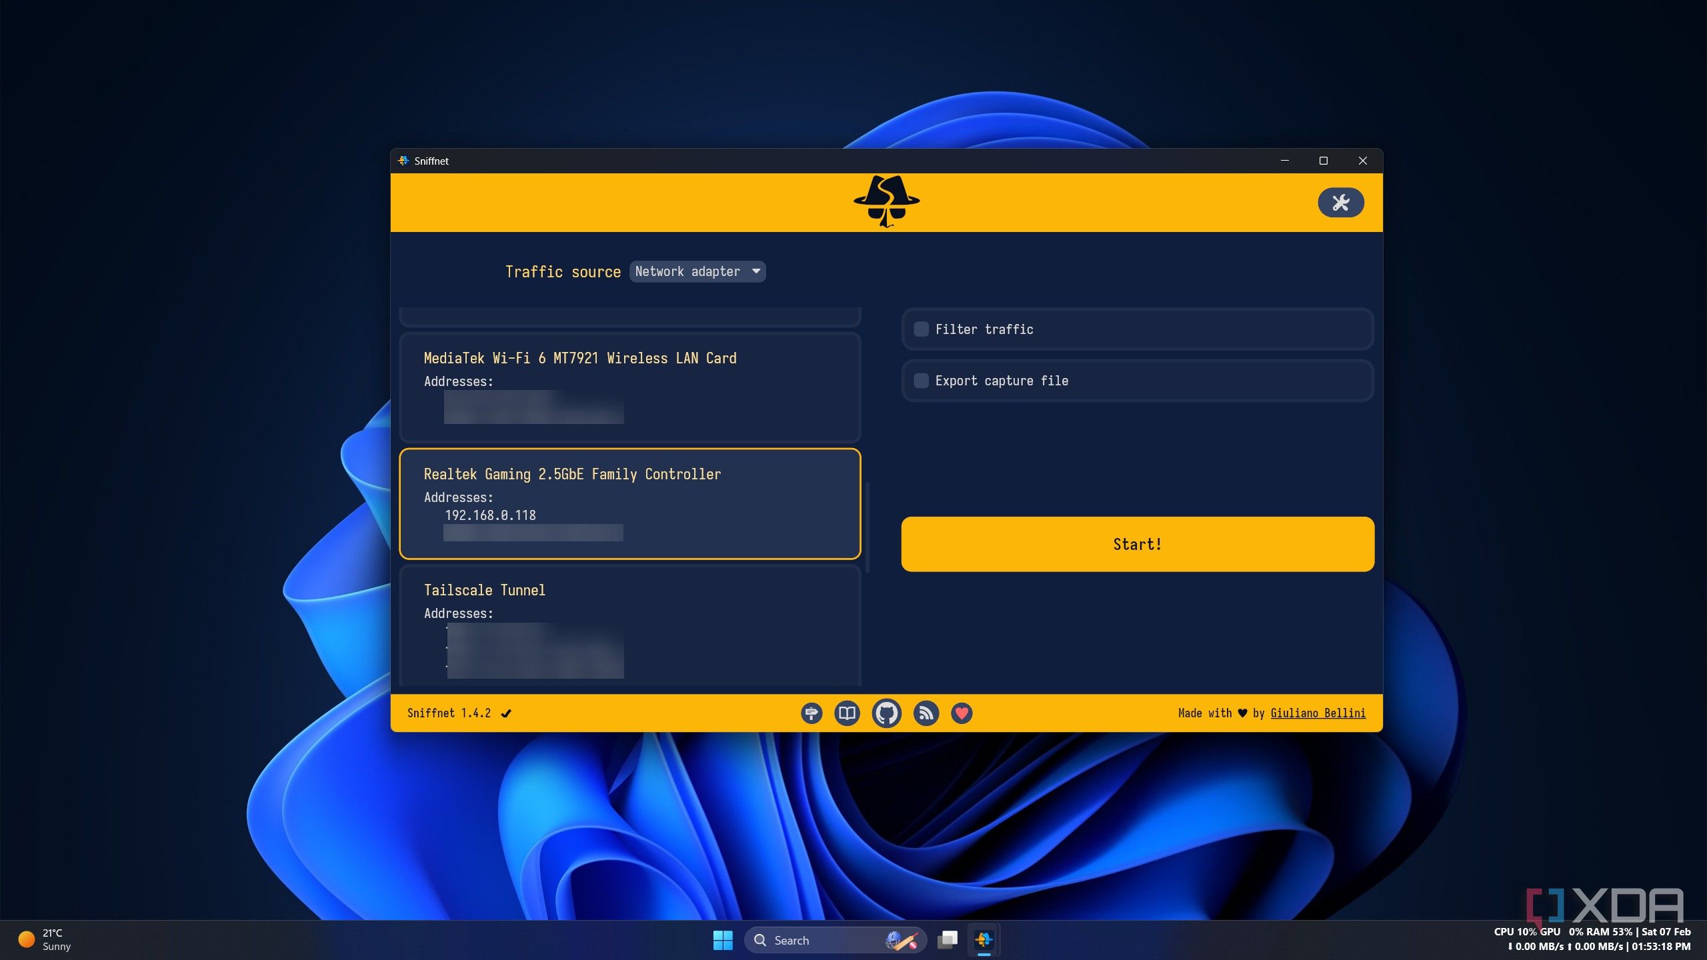Minimize the Sniffnet window
This screenshot has height=960, width=1707.
[x=1284, y=161]
